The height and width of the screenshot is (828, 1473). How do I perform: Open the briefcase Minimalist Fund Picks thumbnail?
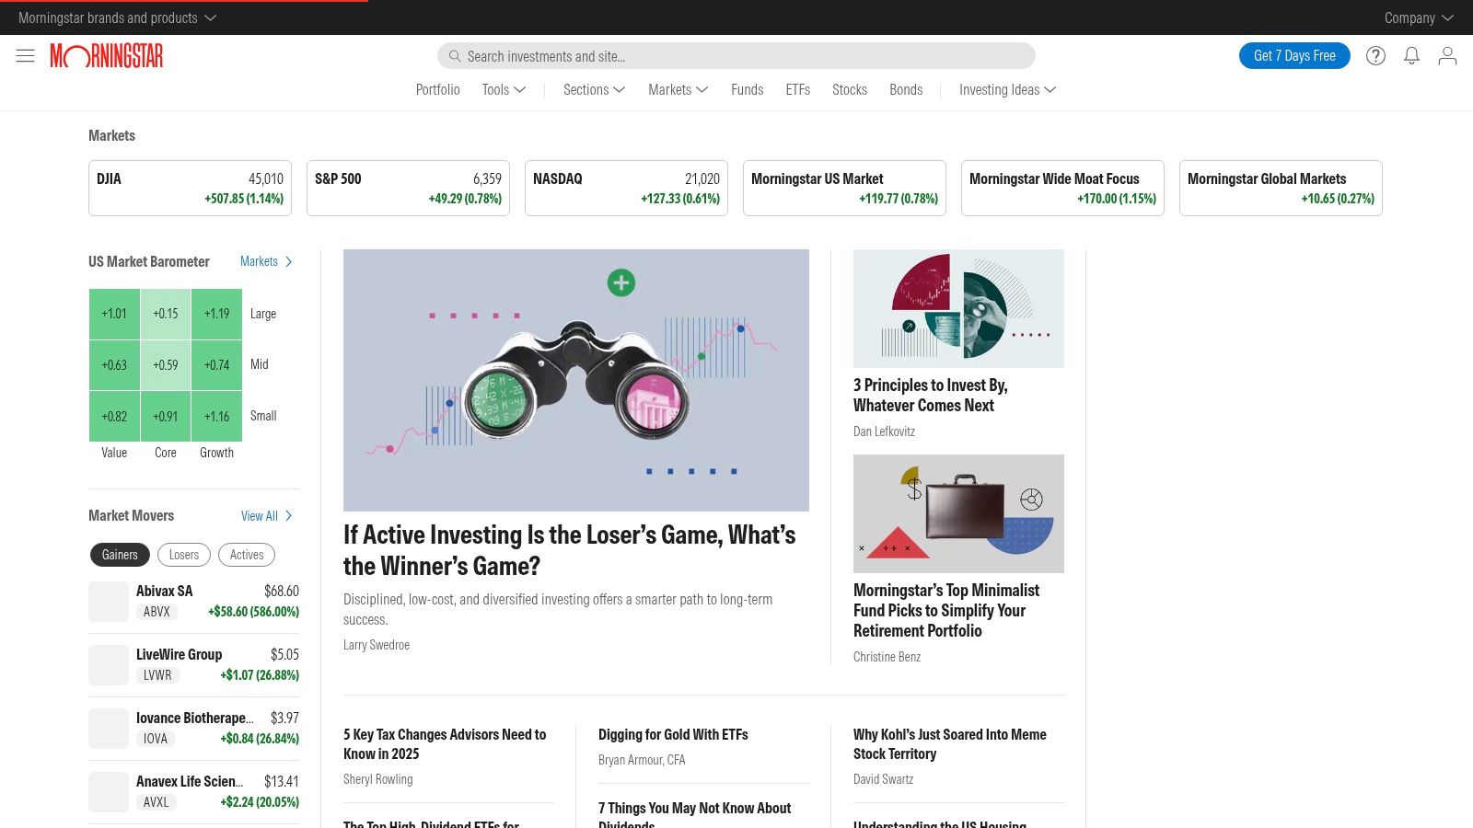(958, 513)
